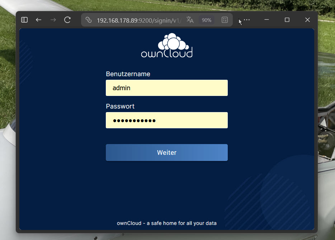This screenshot has height=240, width=335.
Task: Go back using the left arrow
Action: coord(39,20)
